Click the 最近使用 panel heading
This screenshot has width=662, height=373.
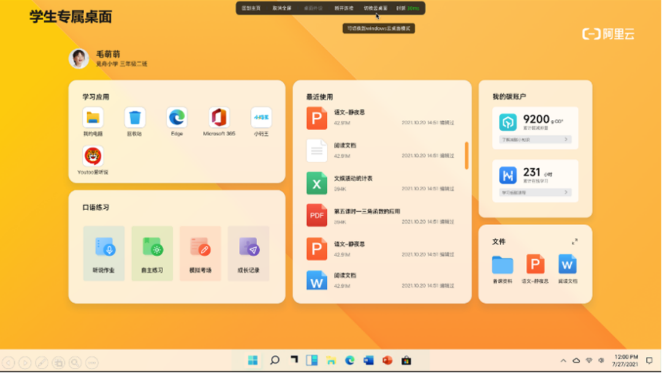319,97
